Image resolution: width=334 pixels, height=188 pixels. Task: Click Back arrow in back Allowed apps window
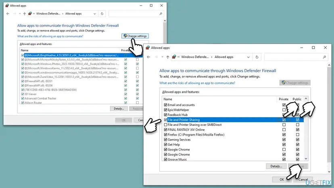coord(8,14)
